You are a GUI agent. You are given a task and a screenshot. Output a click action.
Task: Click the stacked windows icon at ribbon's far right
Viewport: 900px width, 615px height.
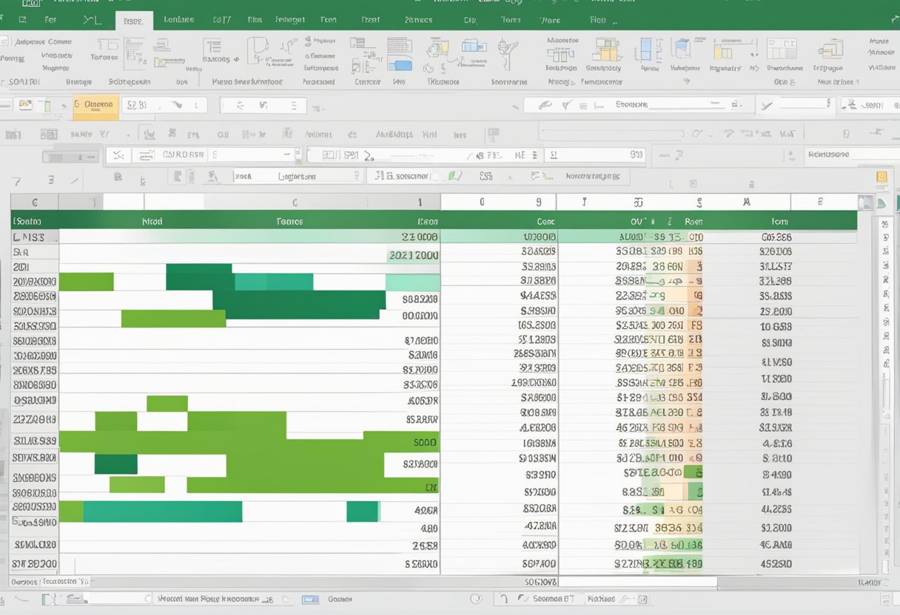coord(830,50)
